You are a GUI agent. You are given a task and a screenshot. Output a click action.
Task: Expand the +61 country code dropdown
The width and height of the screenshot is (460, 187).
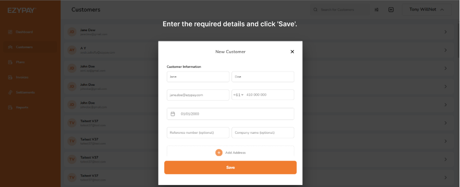pyautogui.click(x=239, y=95)
